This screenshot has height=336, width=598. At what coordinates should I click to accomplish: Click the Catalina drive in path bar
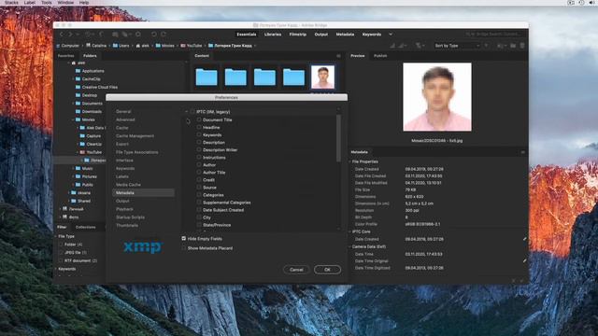96,46
